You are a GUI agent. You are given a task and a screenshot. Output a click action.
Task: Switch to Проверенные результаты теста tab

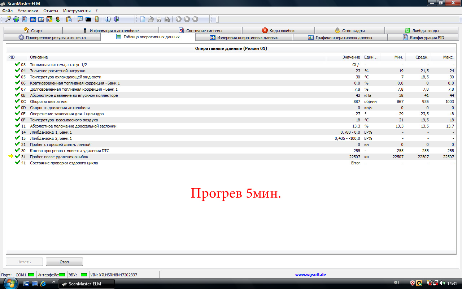52,38
